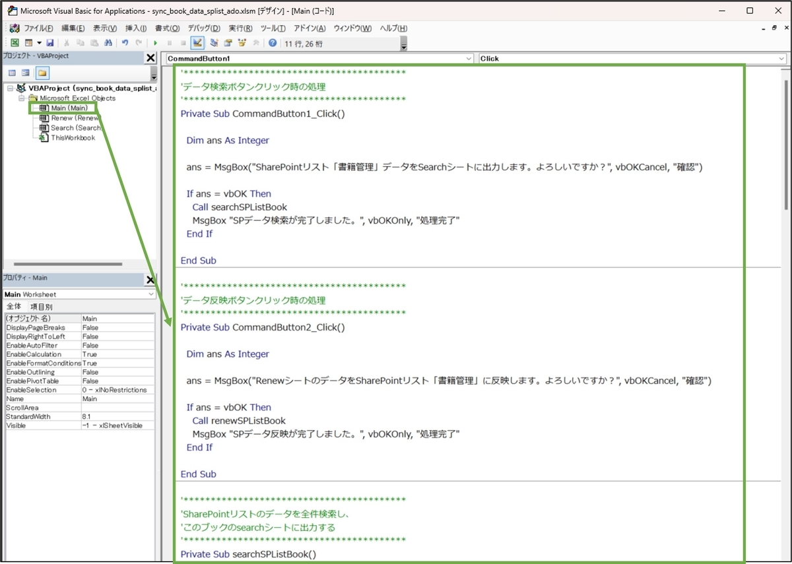The image size is (792, 564).
Task: Close the Properties panel with X button
Action: click(x=150, y=280)
